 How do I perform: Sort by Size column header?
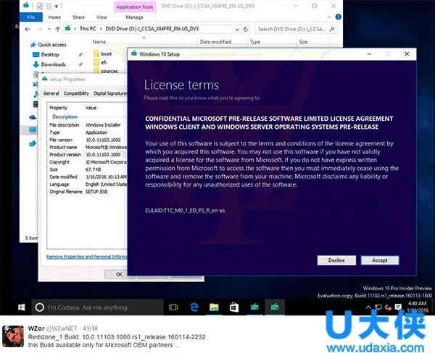303,42
